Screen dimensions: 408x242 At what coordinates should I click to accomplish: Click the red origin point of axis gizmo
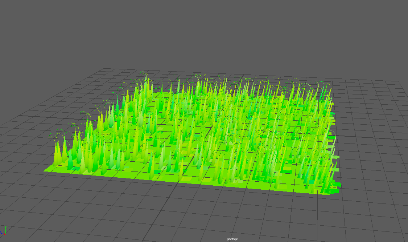(5, 234)
